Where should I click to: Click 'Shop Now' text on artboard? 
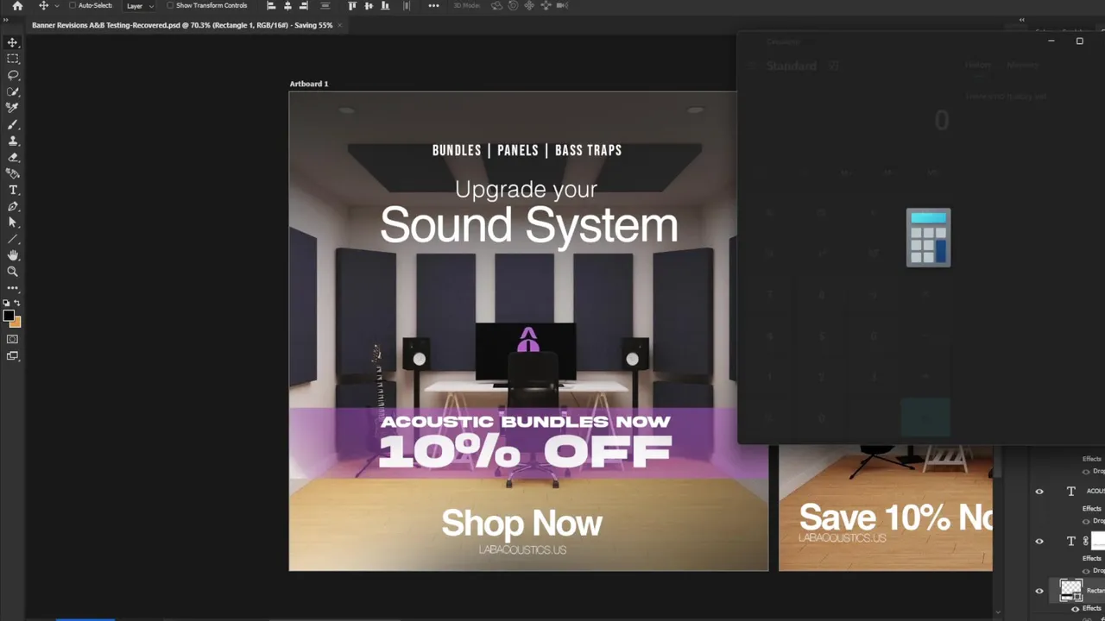pyautogui.click(x=521, y=523)
